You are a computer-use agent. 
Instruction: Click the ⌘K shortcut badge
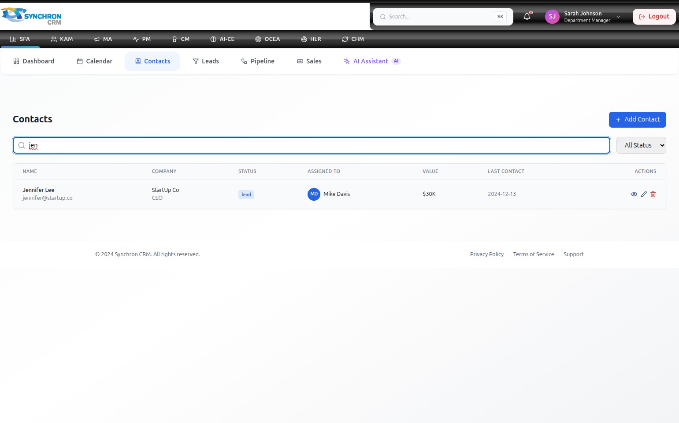(x=500, y=17)
